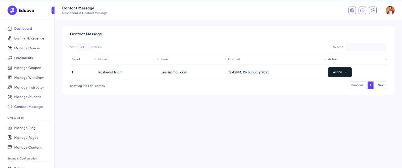Click the settings gear icon in header
Screen dimensions: 402x168
click(373, 11)
